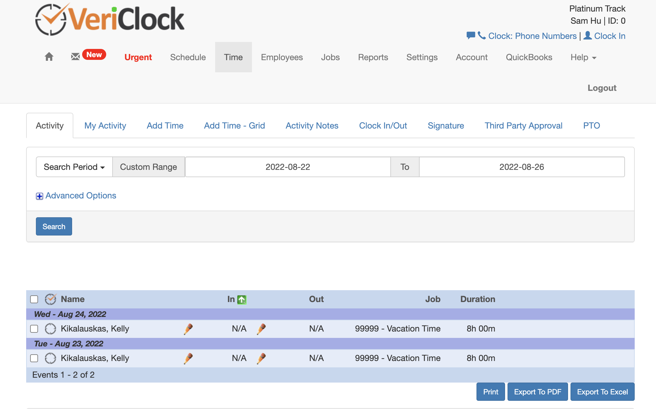Click the blue Search button

[x=54, y=226]
